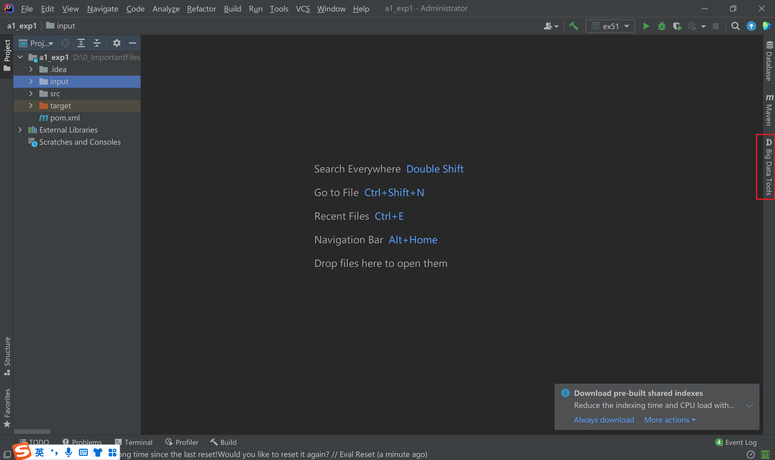Click the Always download link

click(604, 420)
